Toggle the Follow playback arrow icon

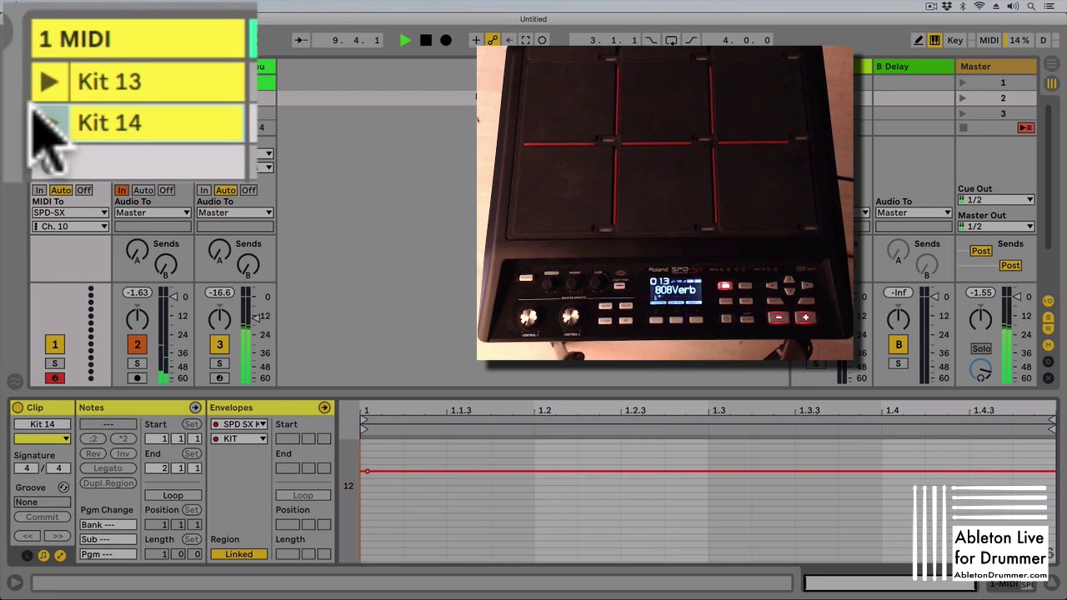[x=301, y=40]
